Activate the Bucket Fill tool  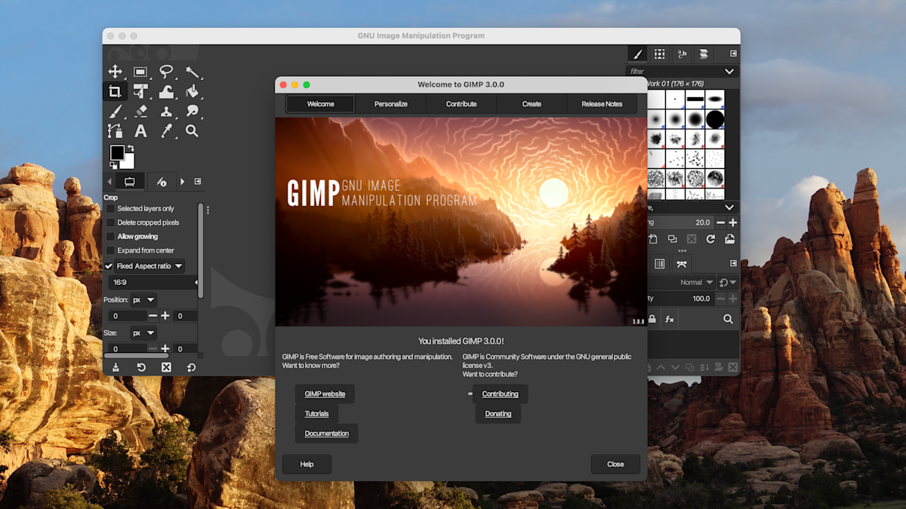[192, 91]
